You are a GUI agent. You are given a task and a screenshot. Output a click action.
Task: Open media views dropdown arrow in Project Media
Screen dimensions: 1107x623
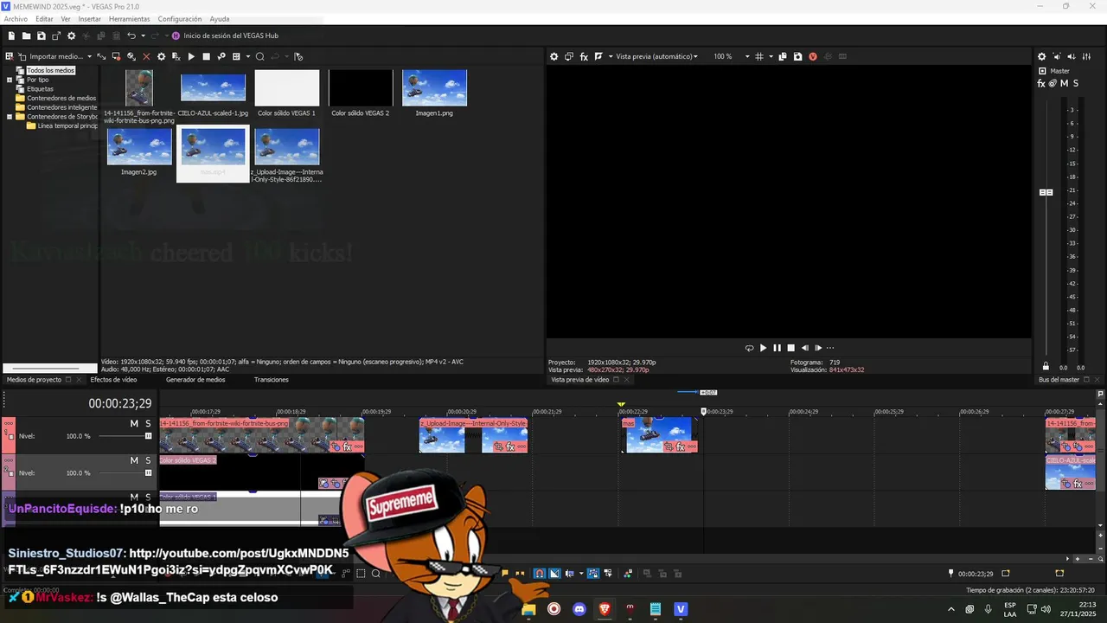tap(248, 56)
